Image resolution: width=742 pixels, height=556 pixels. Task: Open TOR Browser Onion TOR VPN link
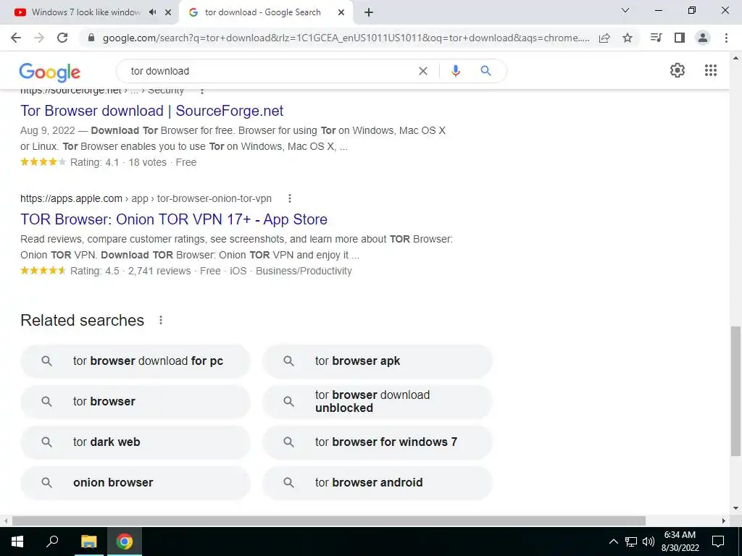[174, 219]
